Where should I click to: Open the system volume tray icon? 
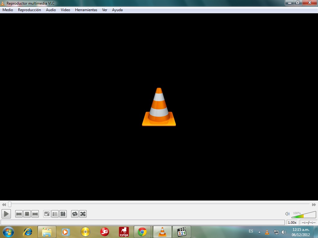point(284,232)
